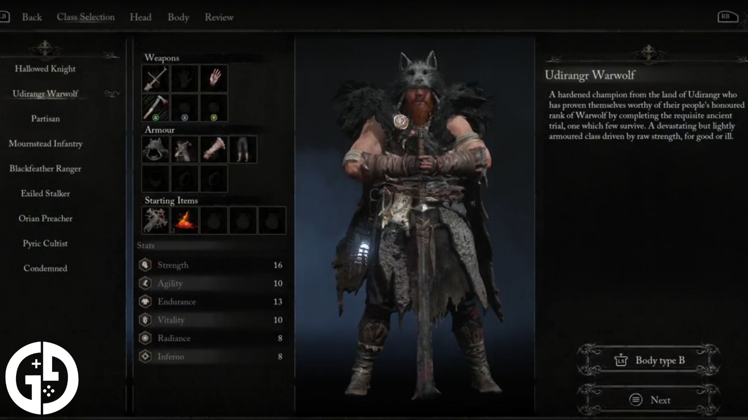The height and width of the screenshot is (420, 748).
Task: Select the Strength stat icon
Action: (x=145, y=264)
